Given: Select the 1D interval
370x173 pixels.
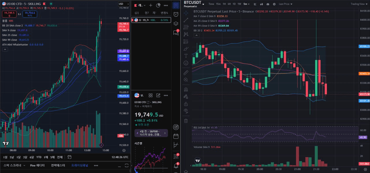Looking at the screenshot, I should 234,4.
